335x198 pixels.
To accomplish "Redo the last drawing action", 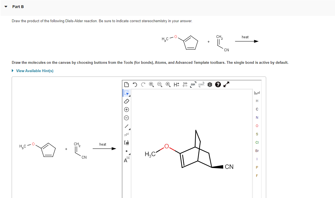I will [x=143, y=85].
